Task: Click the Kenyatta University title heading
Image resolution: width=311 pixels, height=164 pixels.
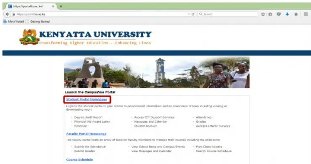Action: click(95, 34)
